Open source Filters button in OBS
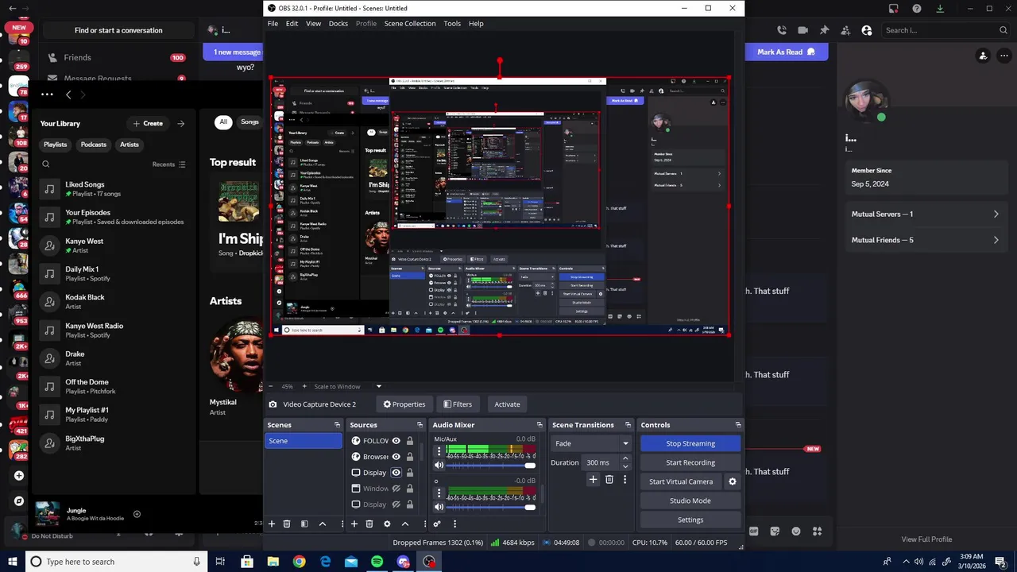The image size is (1017, 572). point(458,404)
